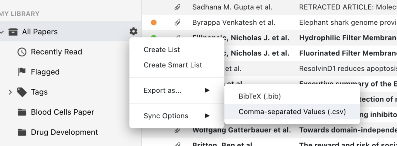Screen dimensions: 397x146
Task: Click the Recently Read clock icon
Action: (x=22, y=52)
